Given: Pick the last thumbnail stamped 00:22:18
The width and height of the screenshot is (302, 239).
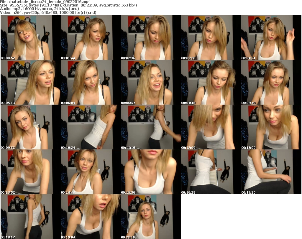Looking at the screenshot, I should [x=151, y=217].
